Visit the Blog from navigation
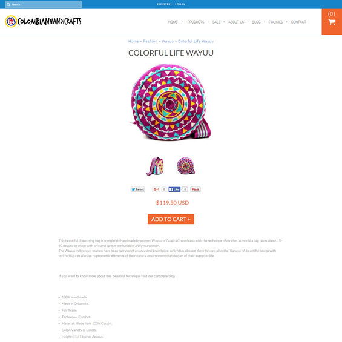The image size is (342, 342). tap(256, 22)
